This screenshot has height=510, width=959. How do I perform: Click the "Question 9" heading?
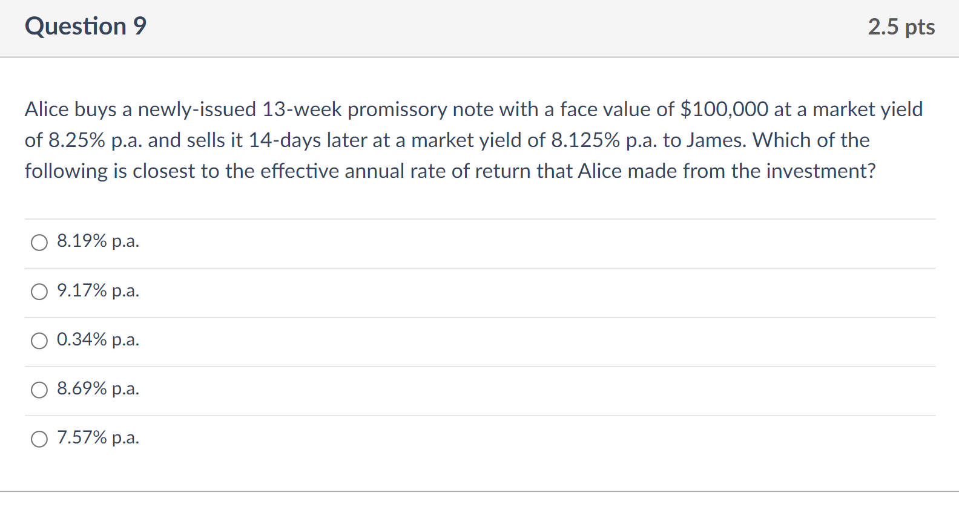(x=85, y=27)
